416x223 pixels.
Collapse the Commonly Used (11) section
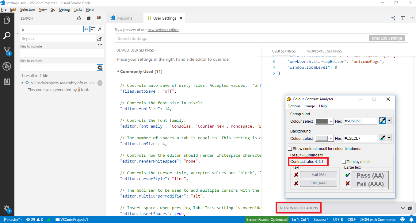pyautogui.click(x=118, y=72)
